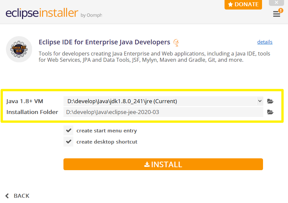Click the DONATE button
The image size is (288, 203).
(243, 4)
